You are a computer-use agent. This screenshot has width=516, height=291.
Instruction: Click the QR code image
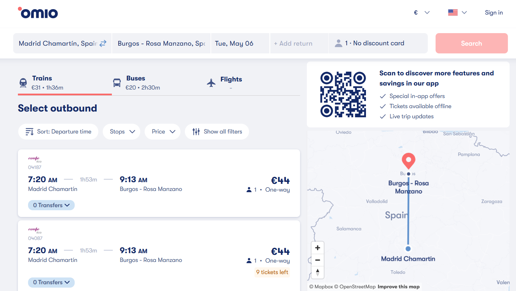click(343, 94)
